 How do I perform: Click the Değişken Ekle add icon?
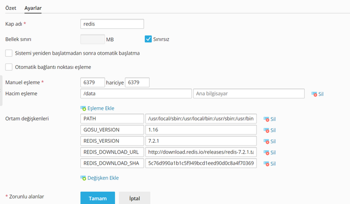pyautogui.click(x=83, y=178)
